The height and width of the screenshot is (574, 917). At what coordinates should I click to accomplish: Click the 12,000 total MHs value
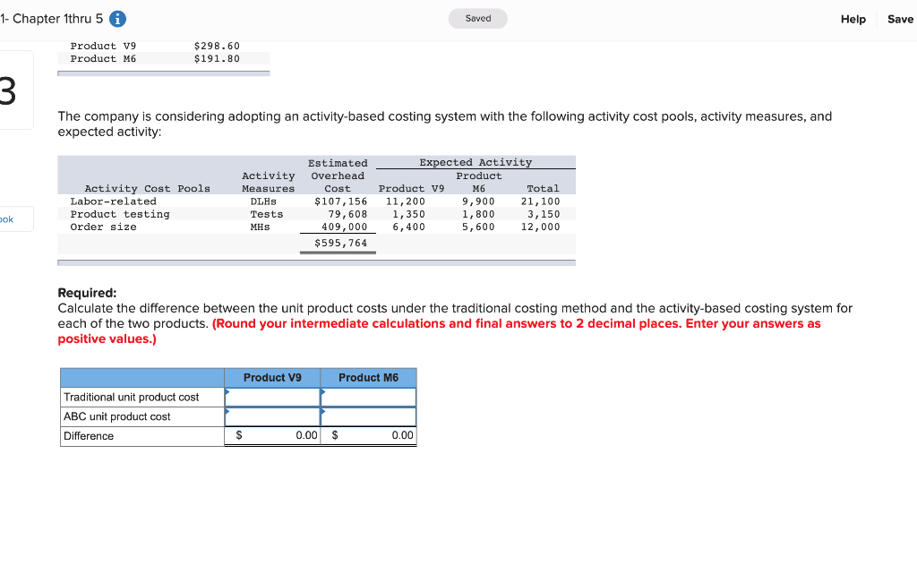pos(540,227)
